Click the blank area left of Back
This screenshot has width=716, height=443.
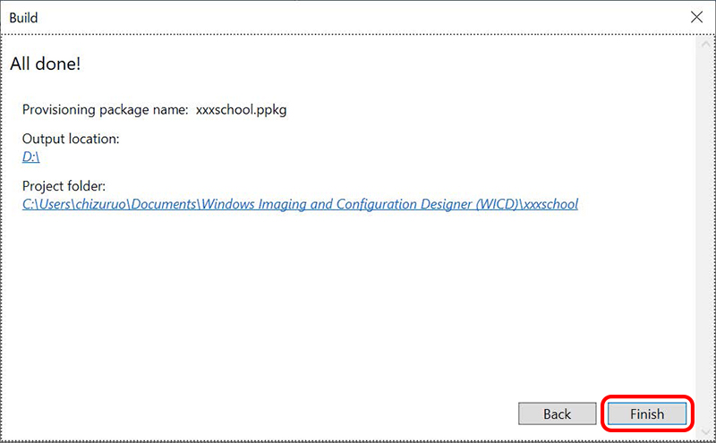click(268, 413)
